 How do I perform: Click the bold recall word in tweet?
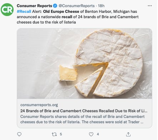[x=67, y=17]
